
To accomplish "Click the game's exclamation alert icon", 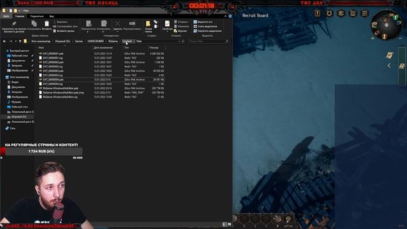I will [x=317, y=13].
